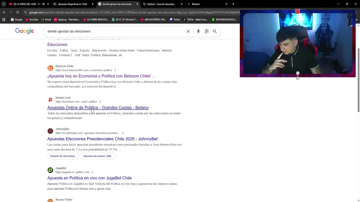360x202 pixels.
Task: Open the Twitch bookmark
Action: tap(175, 19)
